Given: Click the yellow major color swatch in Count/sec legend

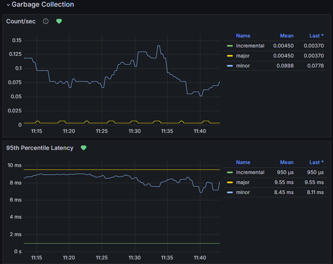Looking at the screenshot, I should (230, 56).
